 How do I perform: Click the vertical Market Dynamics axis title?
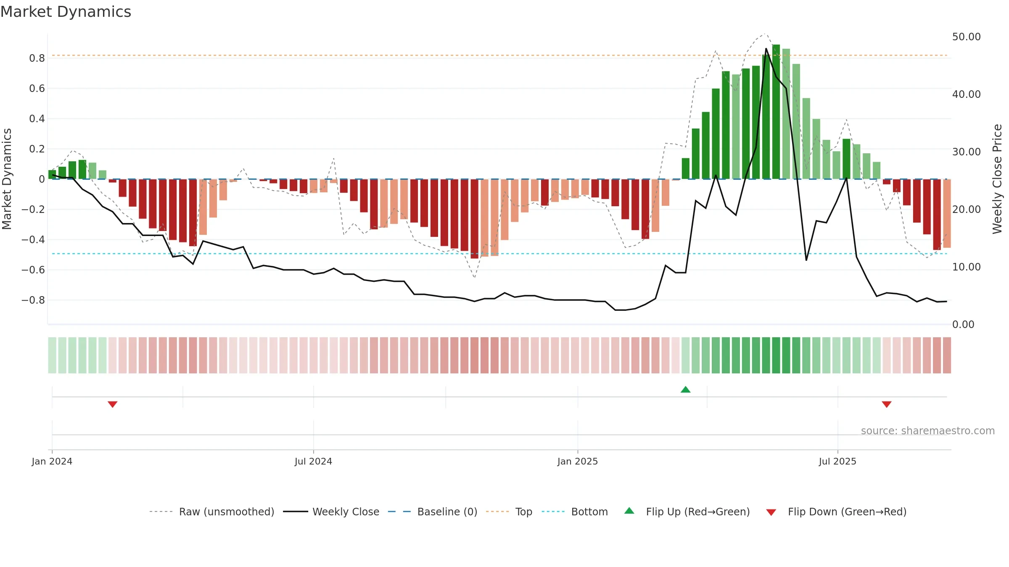click(x=7, y=179)
